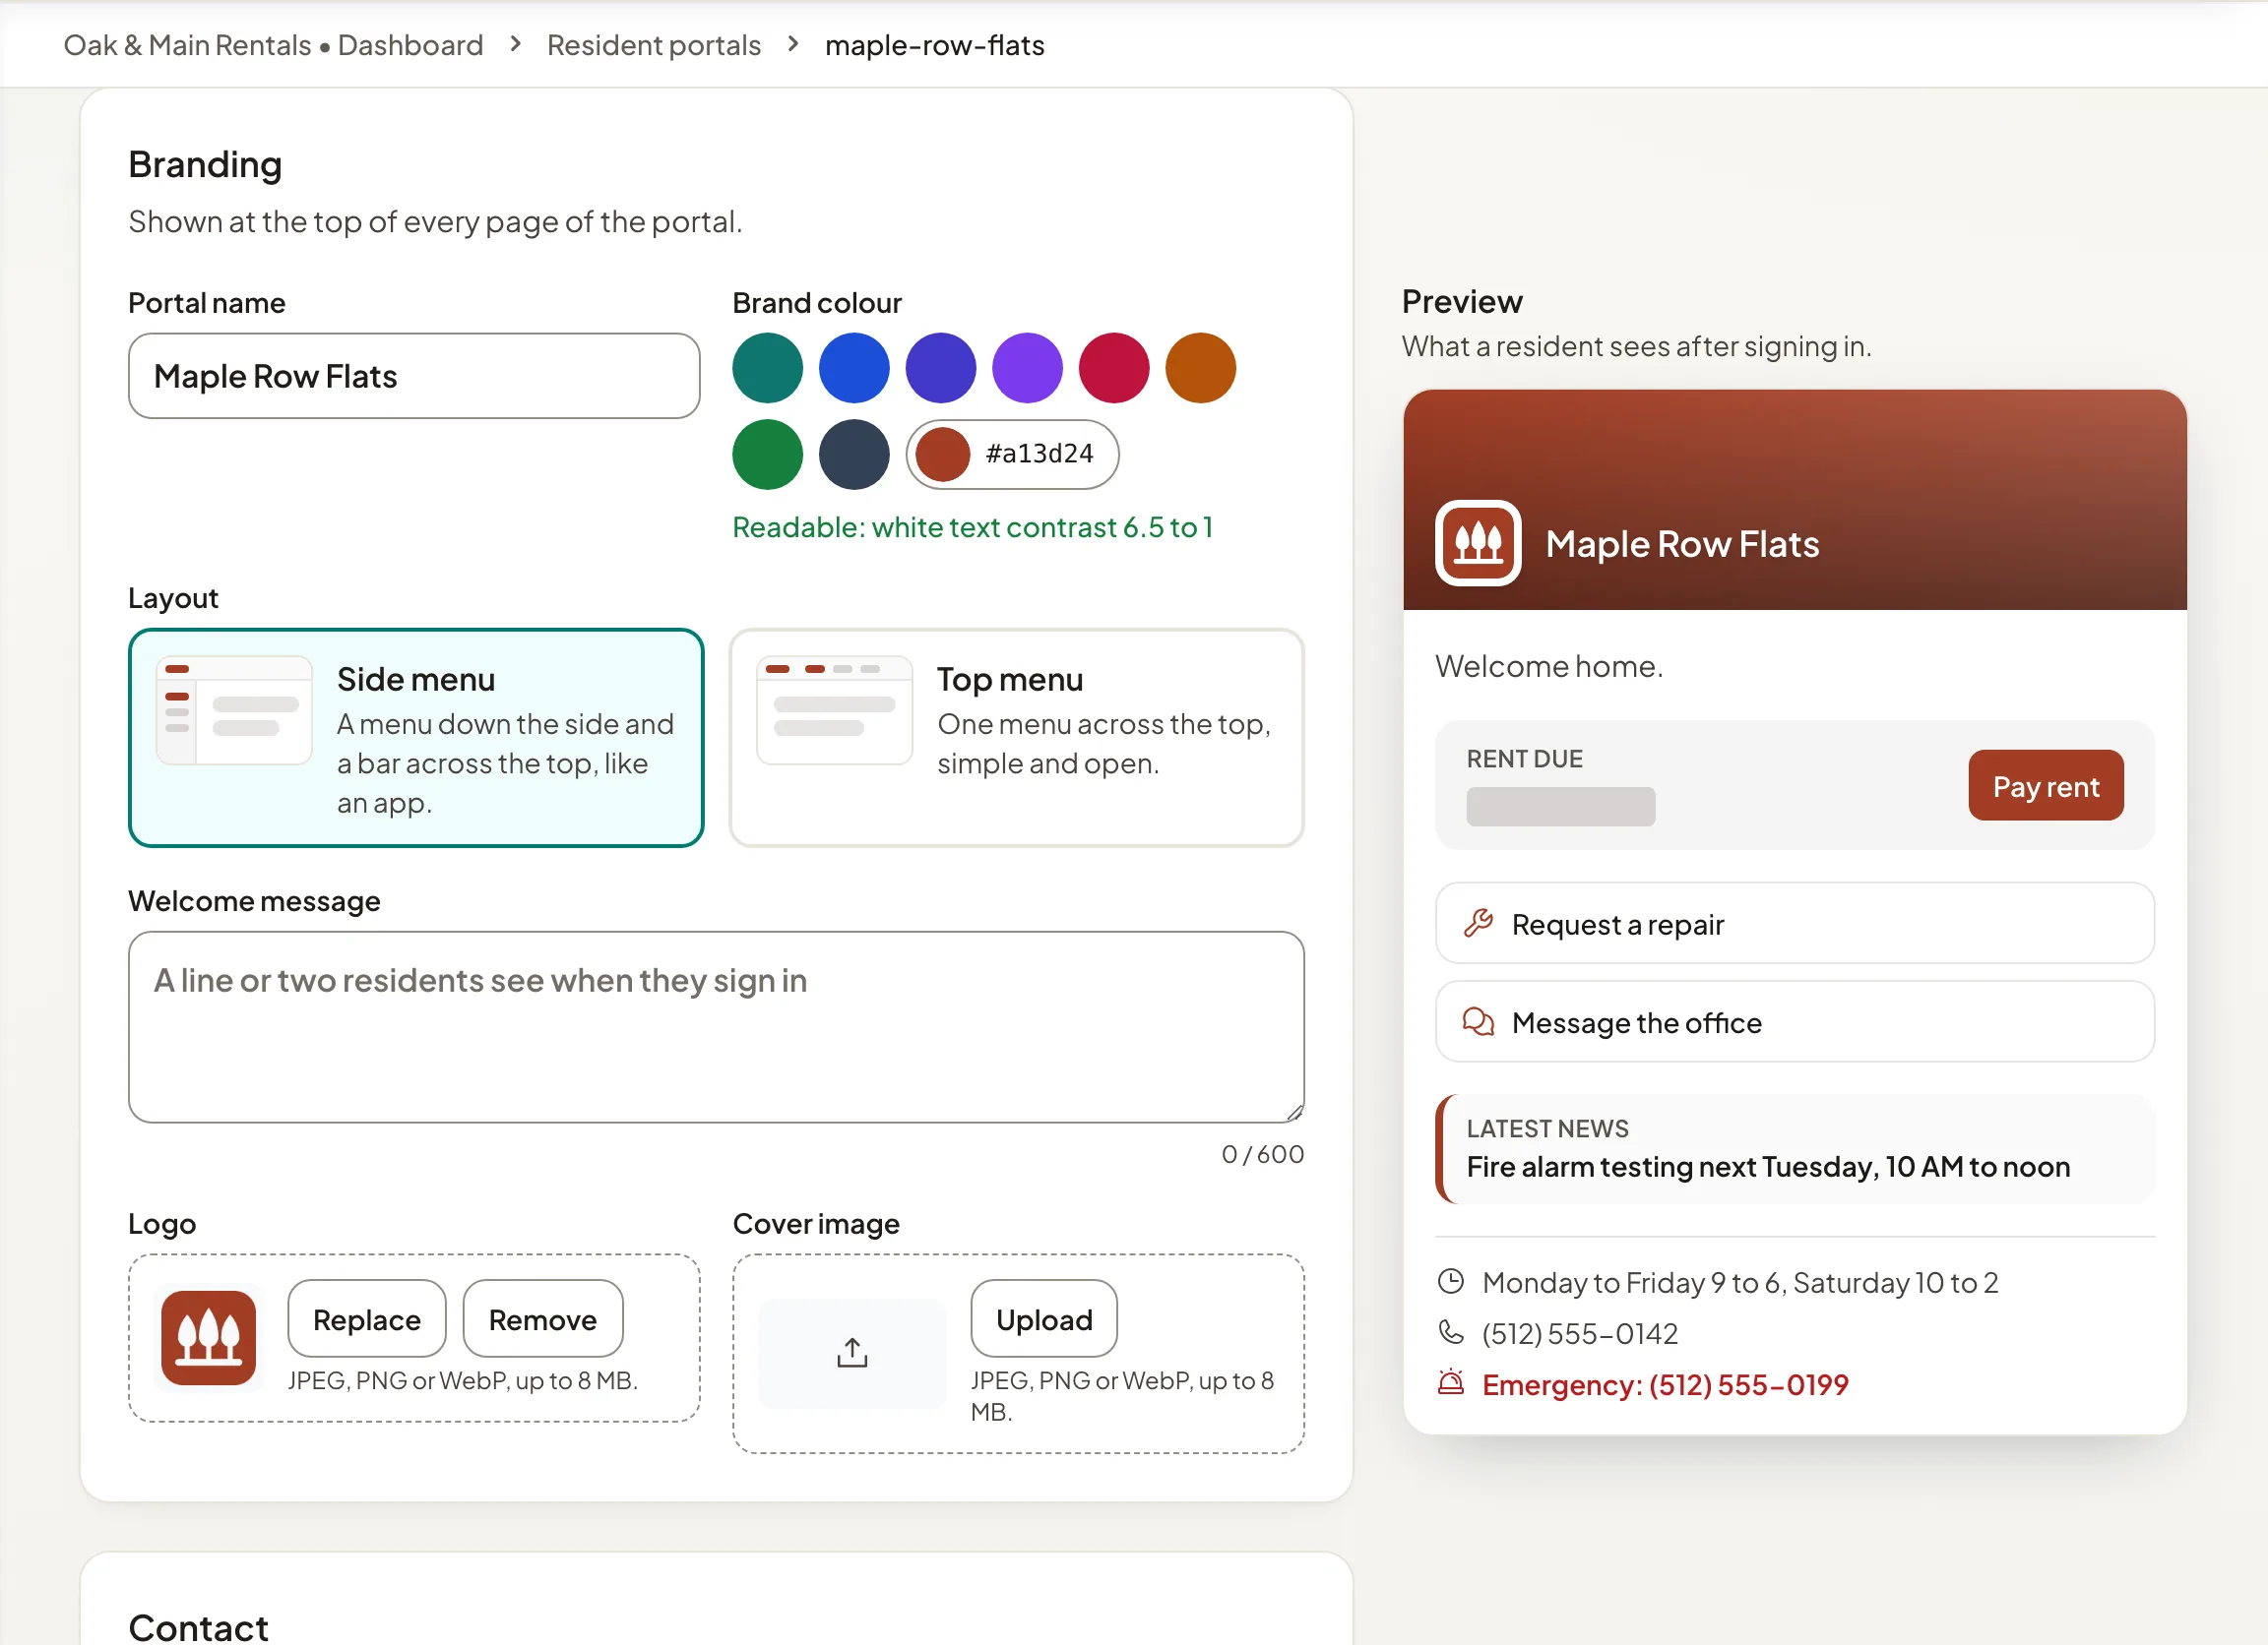Pick the purple brand colour swatch
The image size is (2268, 1645).
point(1027,368)
